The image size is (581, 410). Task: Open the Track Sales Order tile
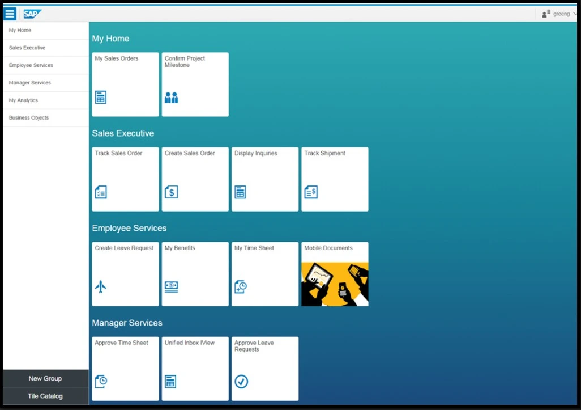(x=125, y=179)
